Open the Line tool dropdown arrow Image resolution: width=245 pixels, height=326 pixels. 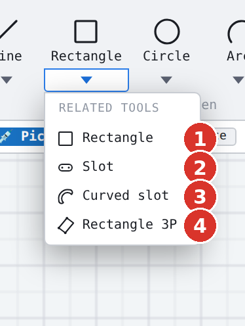pyautogui.click(x=7, y=80)
